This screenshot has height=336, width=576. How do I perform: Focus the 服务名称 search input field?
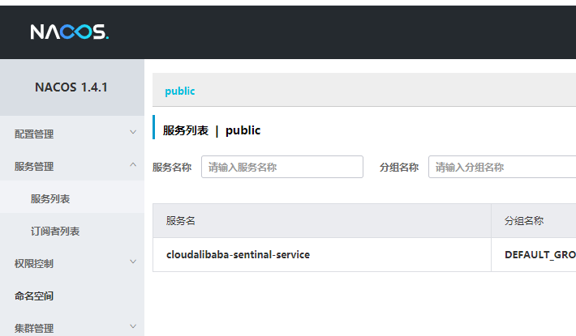point(282,167)
